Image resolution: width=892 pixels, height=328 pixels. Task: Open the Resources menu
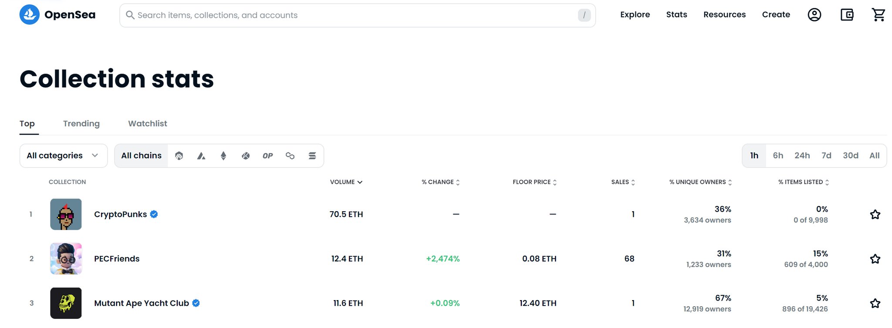coord(724,14)
